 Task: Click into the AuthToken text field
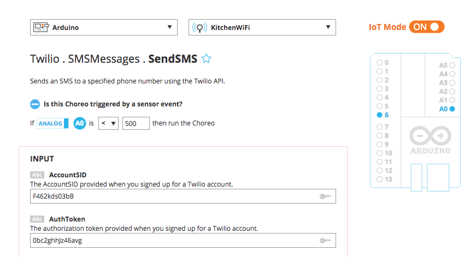[183, 241]
